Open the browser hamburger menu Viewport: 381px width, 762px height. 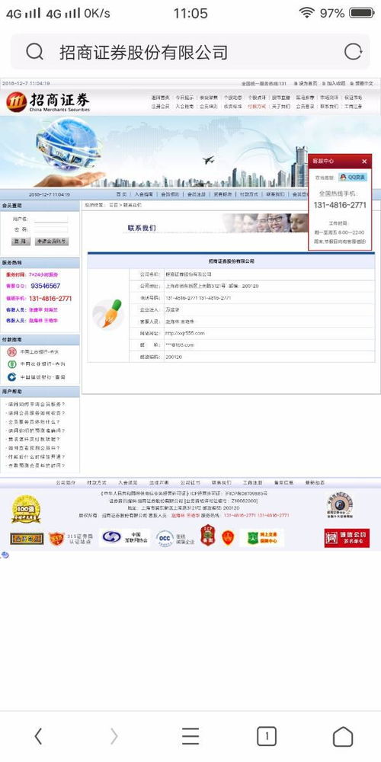190,736
